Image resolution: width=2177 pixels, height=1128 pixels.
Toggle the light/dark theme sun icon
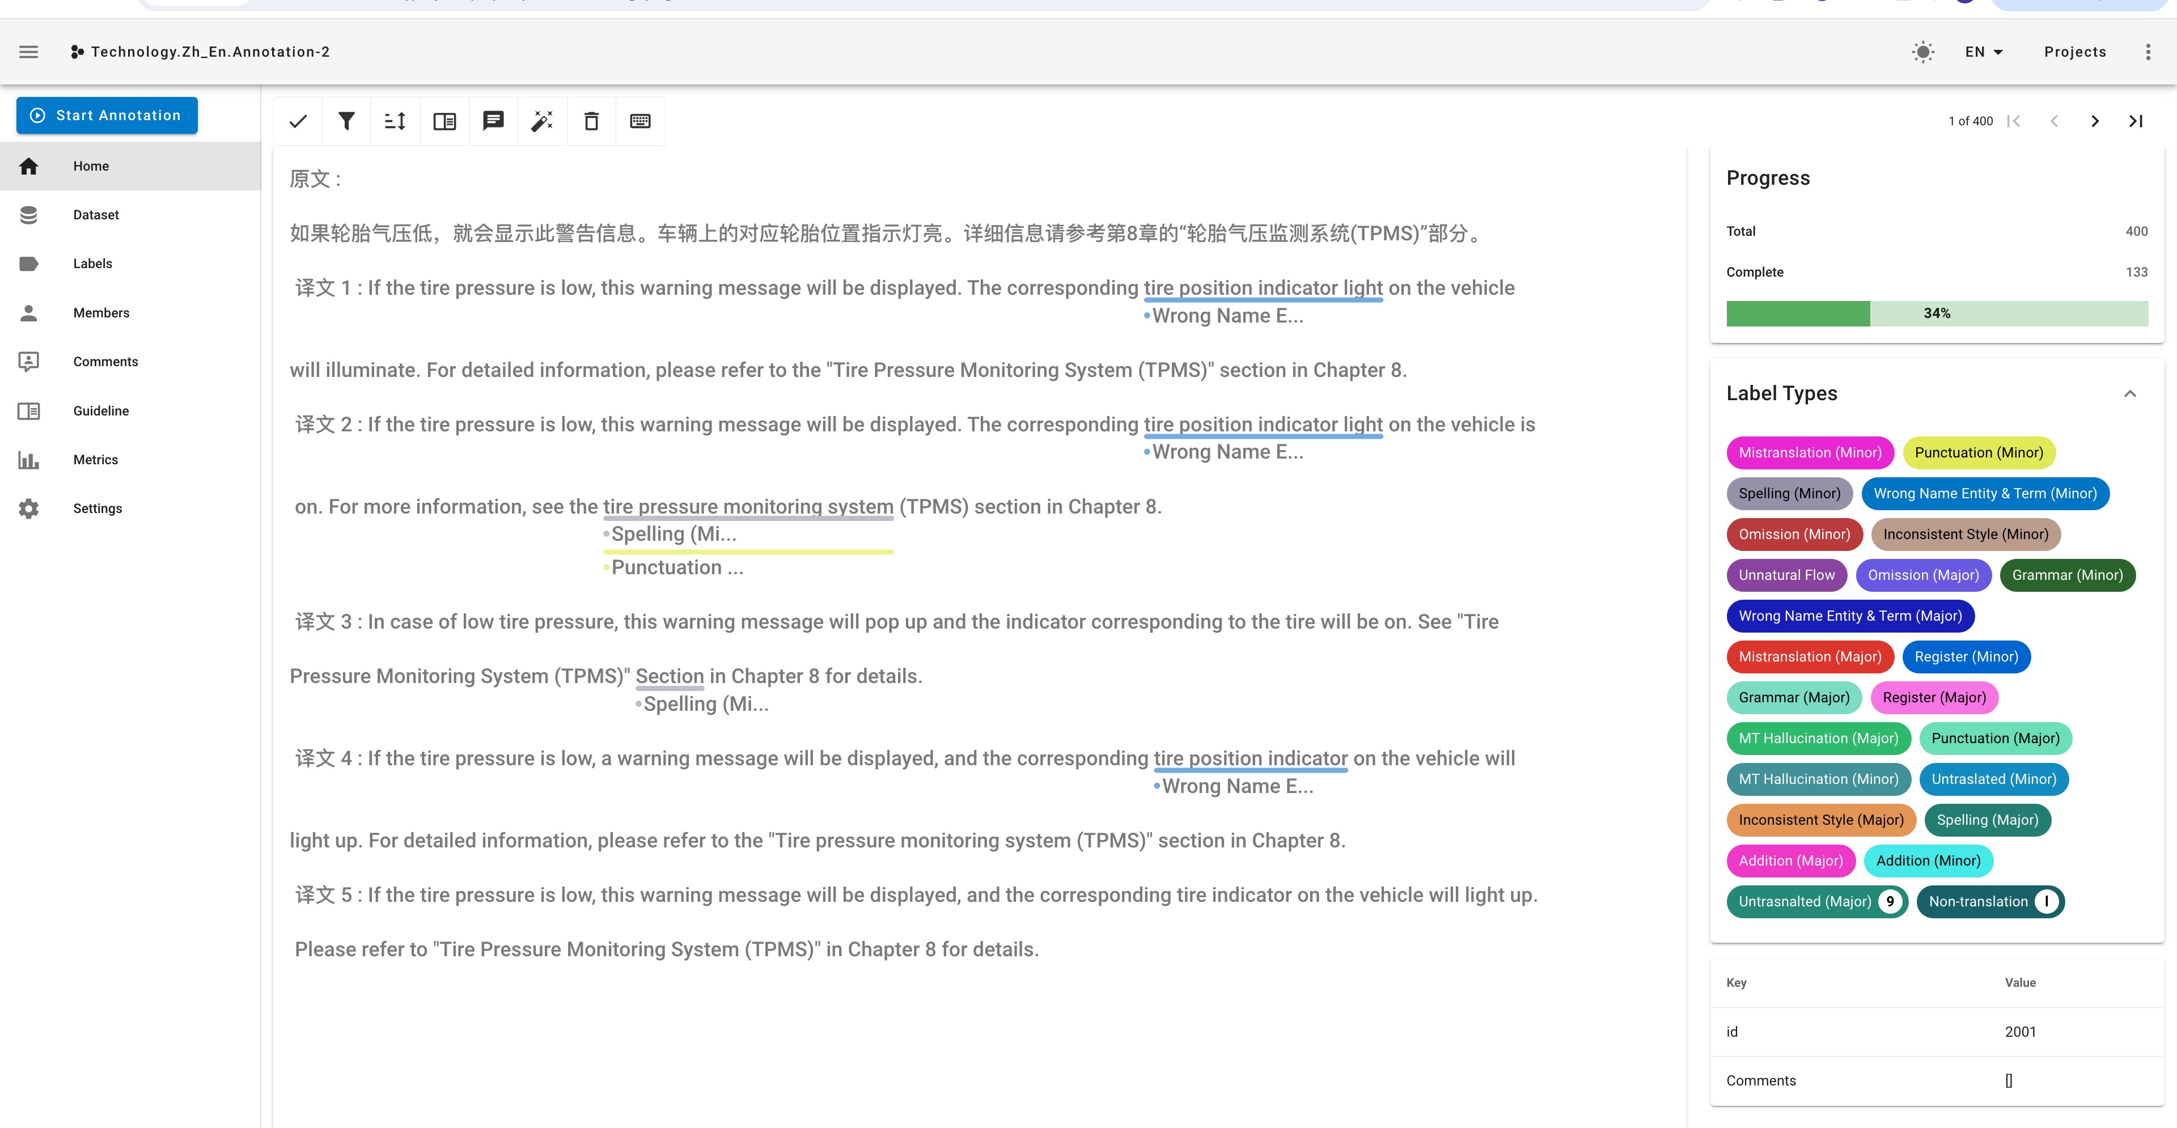(x=1922, y=52)
